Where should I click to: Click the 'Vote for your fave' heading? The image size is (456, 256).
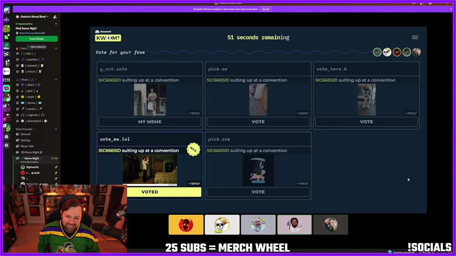[120, 52]
